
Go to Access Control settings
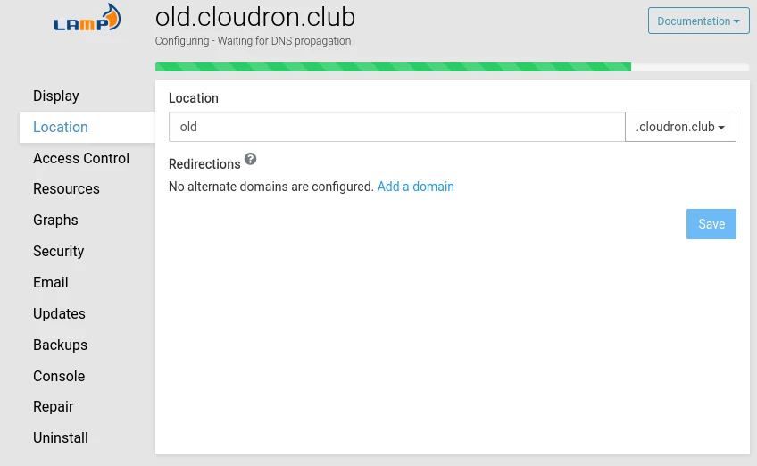(x=81, y=158)
